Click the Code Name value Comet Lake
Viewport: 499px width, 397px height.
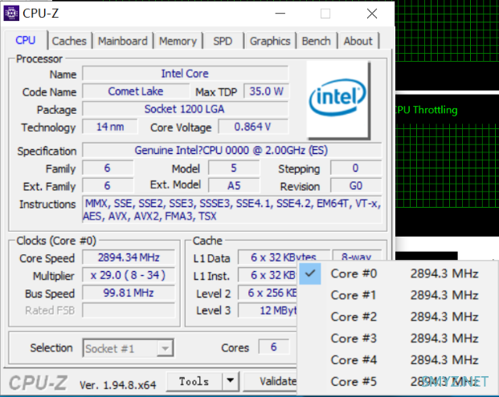point(136,91)
